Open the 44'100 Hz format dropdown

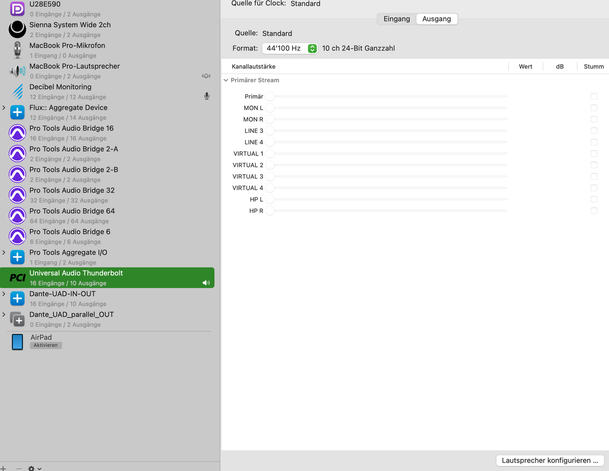pyautogui.click(x=290, y=48)
